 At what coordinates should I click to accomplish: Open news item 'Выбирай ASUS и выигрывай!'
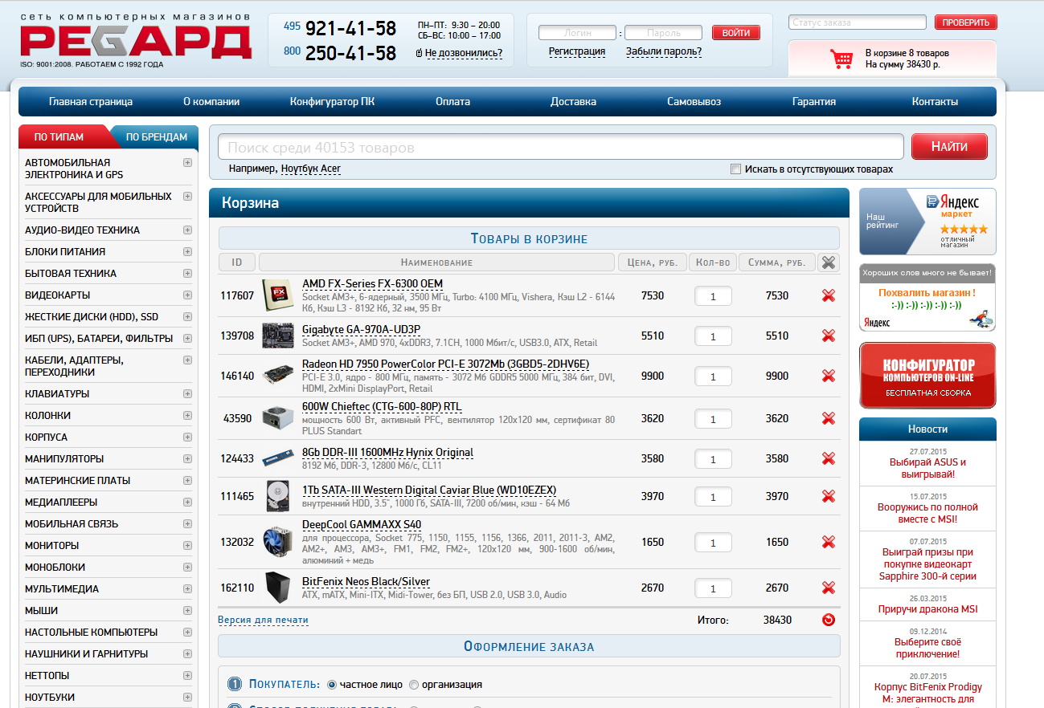click(927, 468)
